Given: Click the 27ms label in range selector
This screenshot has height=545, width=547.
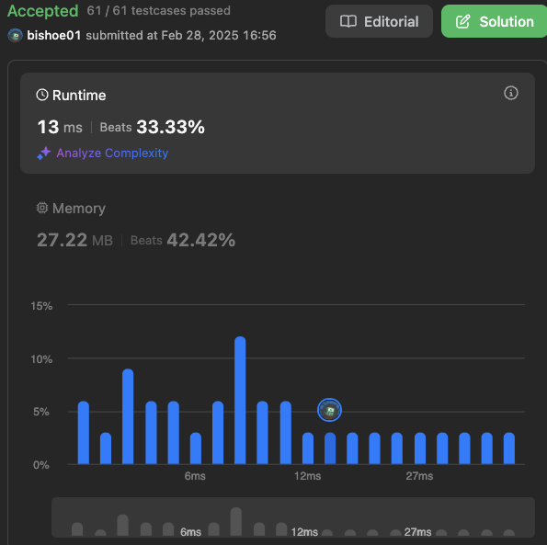Looking at the screenshot, I should pyautogui.click(x=417, y=532).
